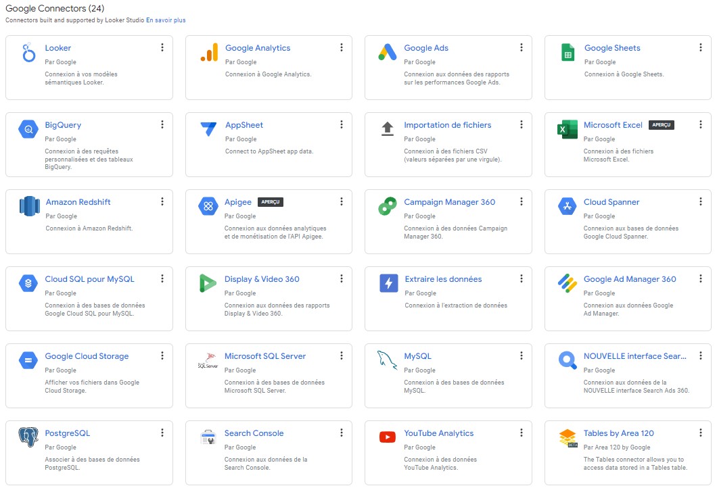Image resolution: width=717 pixels, height=488 pixels.
Task: Choose the BigQuery connector title
Action: coord(63,125)
